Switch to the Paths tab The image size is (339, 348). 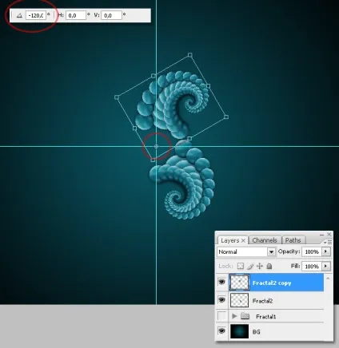(293, 240)
